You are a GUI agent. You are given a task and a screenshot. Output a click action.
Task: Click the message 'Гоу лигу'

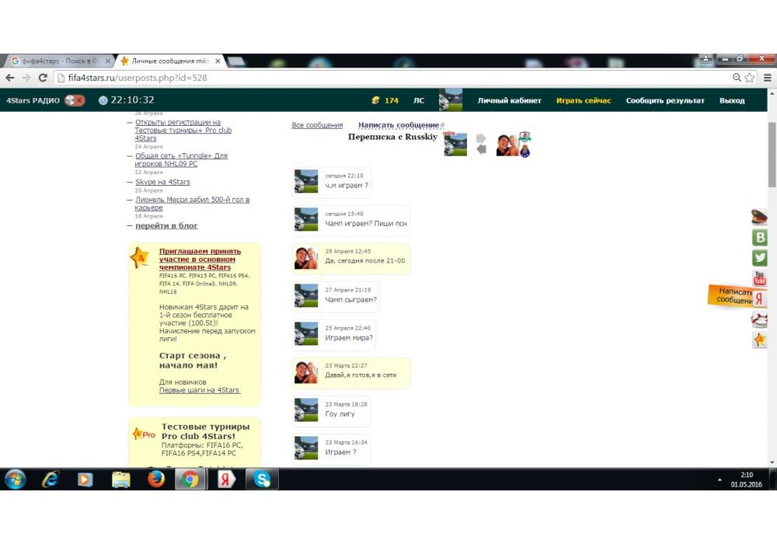point(340,413)
